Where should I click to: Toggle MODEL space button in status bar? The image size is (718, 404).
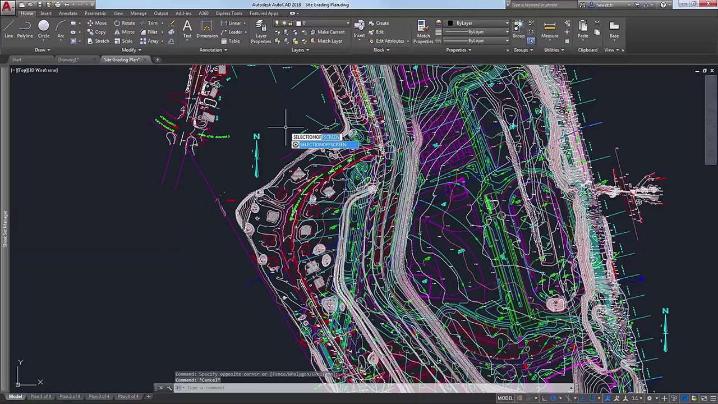505,398
